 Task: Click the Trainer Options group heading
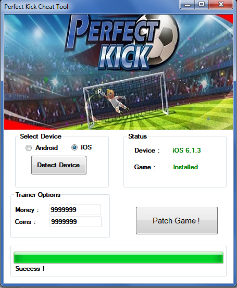38,195
